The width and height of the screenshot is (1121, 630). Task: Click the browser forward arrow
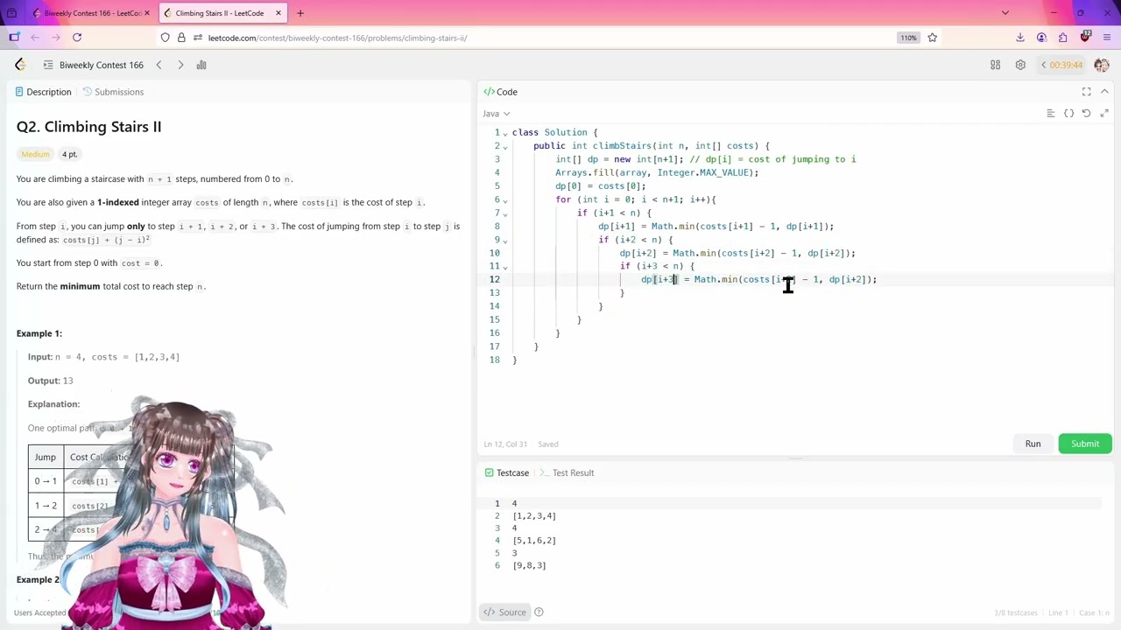pos(56,38)
